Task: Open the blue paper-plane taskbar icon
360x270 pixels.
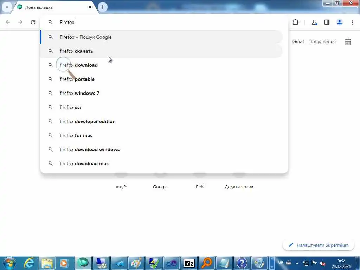Action: [x=119, y=263]
